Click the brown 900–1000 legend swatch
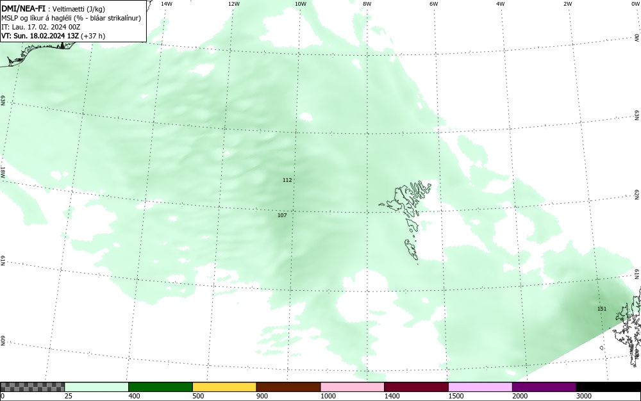The width and height of the screenshot is (641, 401). click(x=288, y=387)
